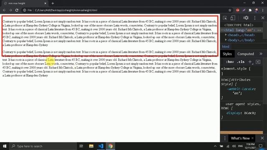Switch to the Computed tab
The image size is (267, 150).
point(246,54)
